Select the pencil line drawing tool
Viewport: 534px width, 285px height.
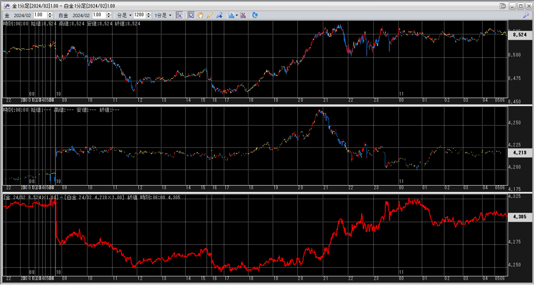[x=210, y=15]
